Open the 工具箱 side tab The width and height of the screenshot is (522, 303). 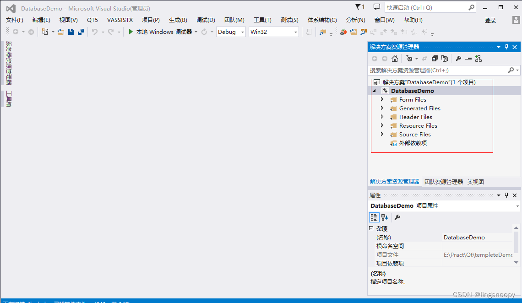pyautogui.click(x=9, y=99)
